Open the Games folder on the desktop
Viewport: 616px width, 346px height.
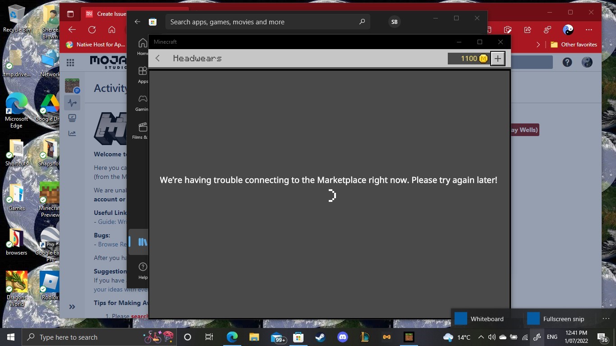click(x=17, y=197)
